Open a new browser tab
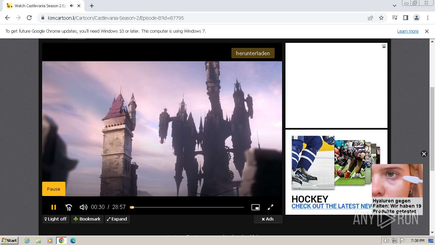Screen dimensions: 435x245 pyautogui.click(x=92, y=6)
